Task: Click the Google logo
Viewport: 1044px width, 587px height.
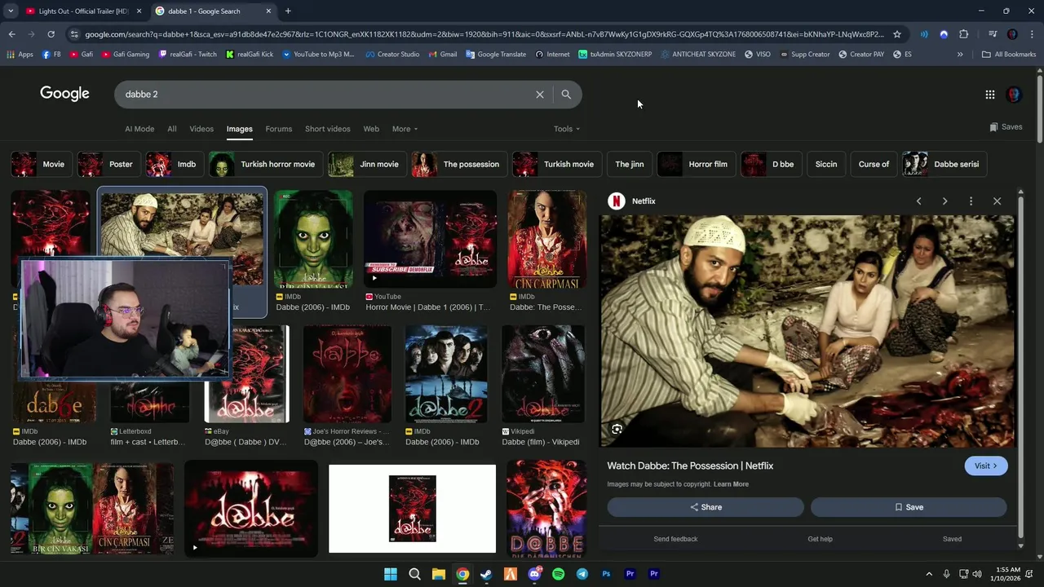Action: tap(64, 94)
